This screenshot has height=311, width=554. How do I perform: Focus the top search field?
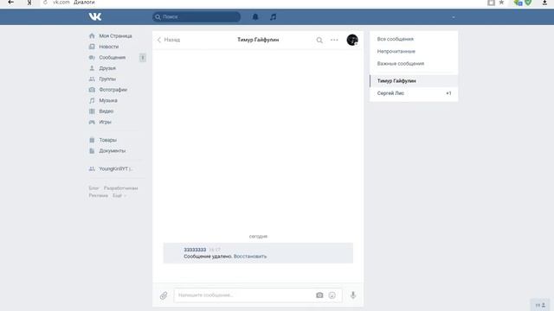click(x=196, y=16)
